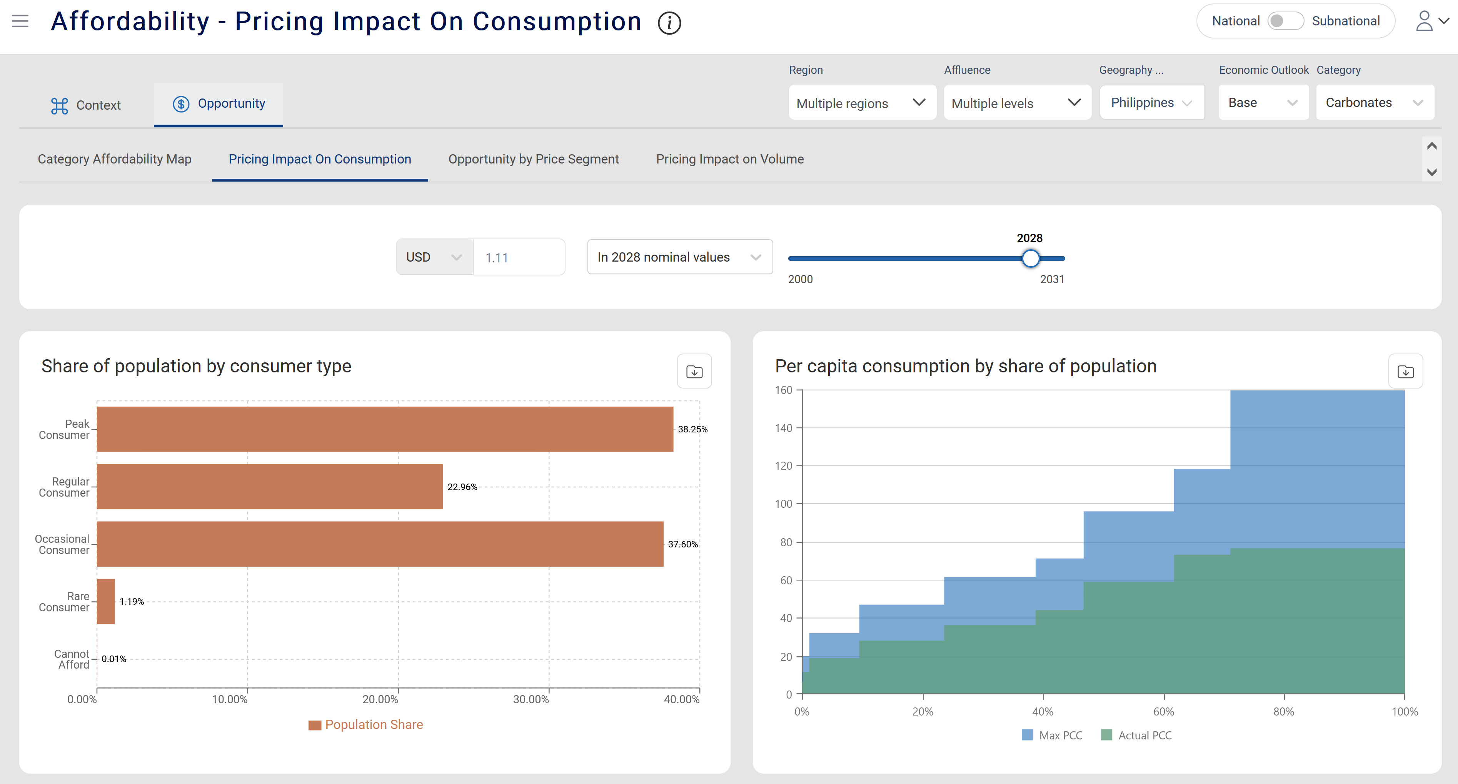Open the hamburger navigation menu
Screen dimensions: 1458x784
20,22
